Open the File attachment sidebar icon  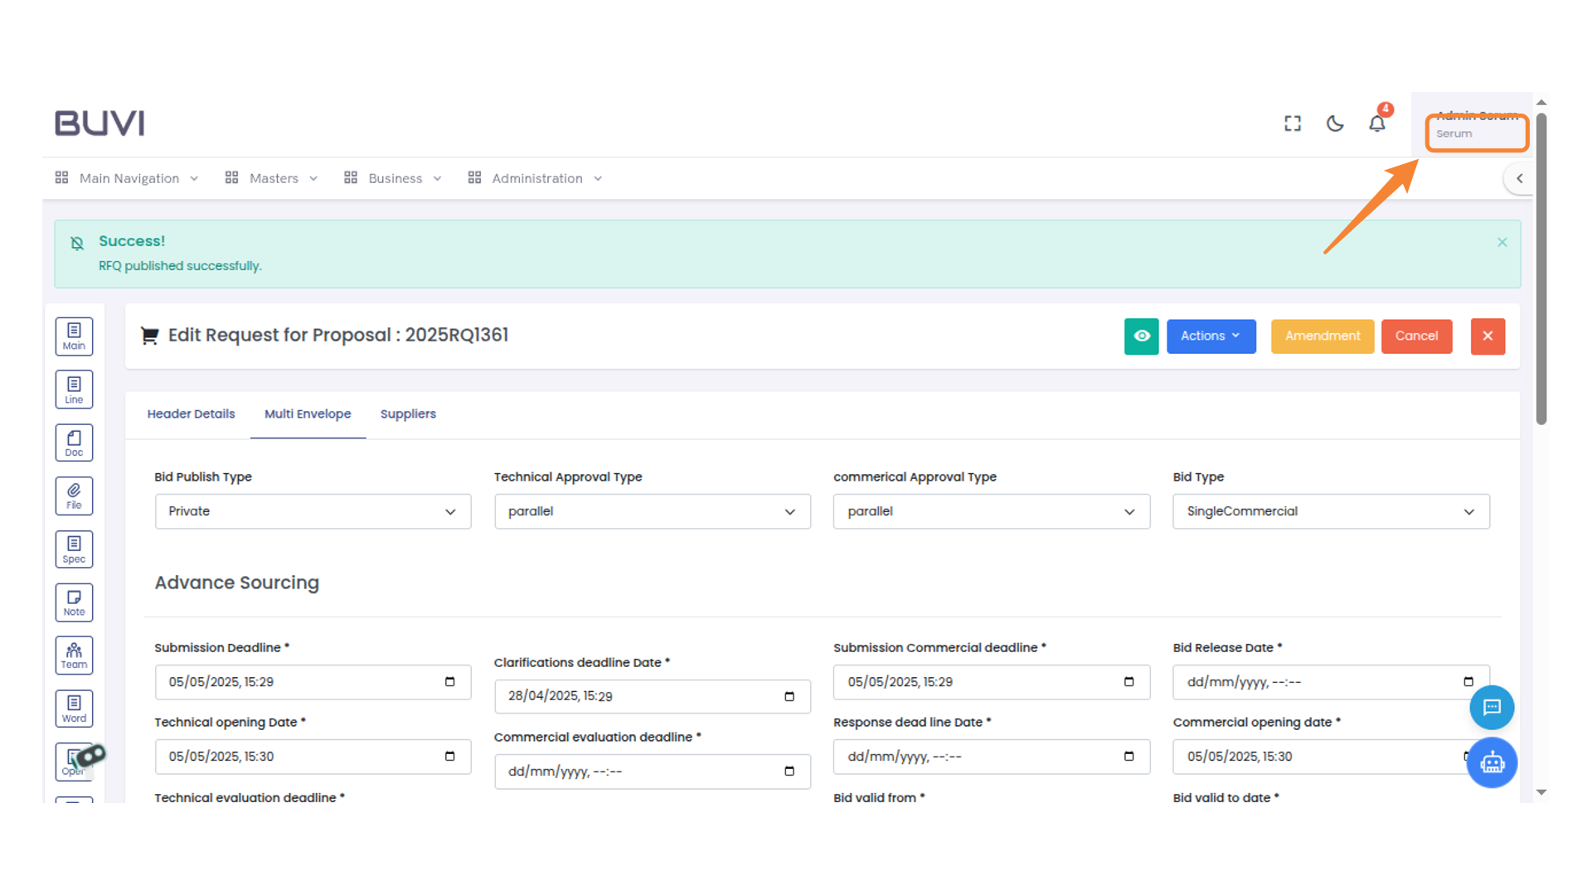point(74,496)
